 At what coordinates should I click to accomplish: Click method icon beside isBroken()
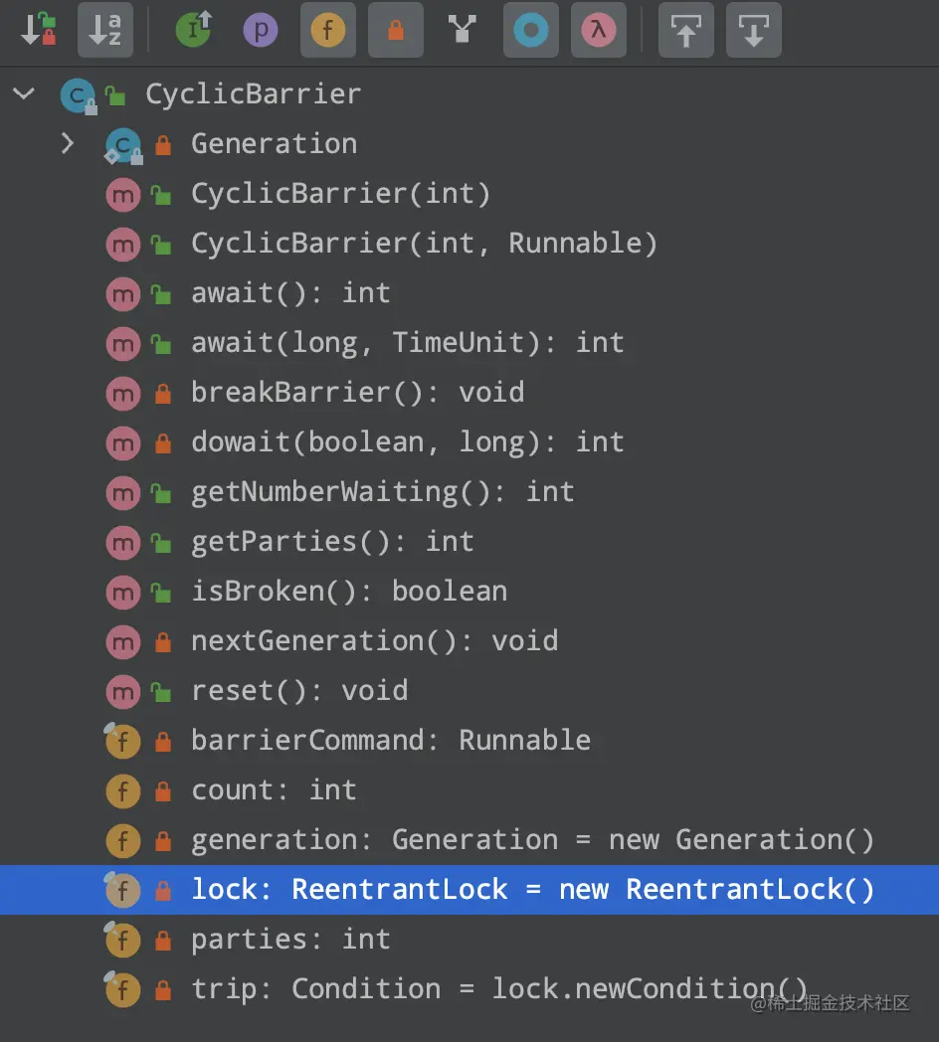pyautogui.click(x=123, y=593)
